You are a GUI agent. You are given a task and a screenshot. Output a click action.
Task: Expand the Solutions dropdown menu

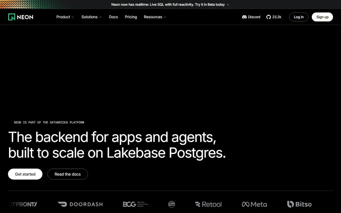[x=91, y=17]
